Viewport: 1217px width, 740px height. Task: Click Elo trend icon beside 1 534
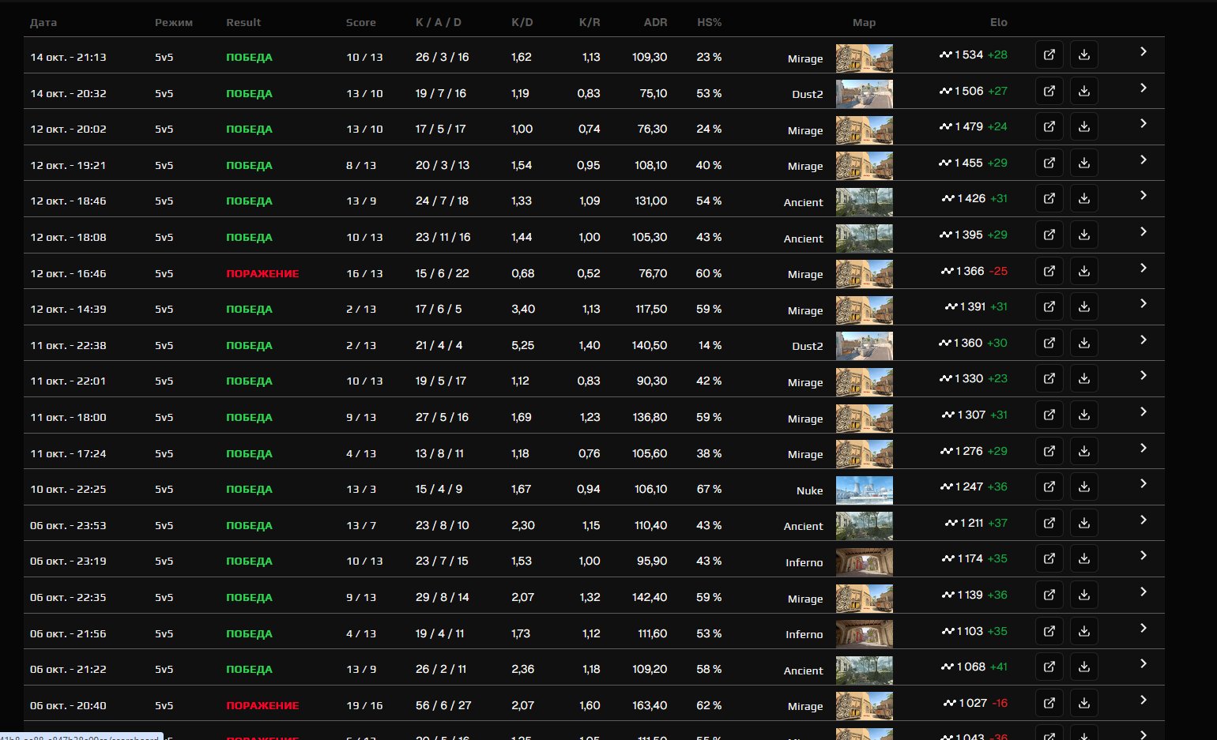[945, 55]
